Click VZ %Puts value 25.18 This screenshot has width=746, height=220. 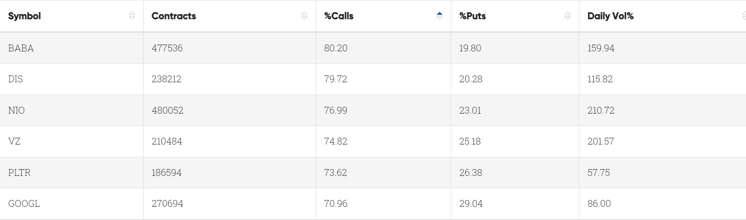point(470,141)
